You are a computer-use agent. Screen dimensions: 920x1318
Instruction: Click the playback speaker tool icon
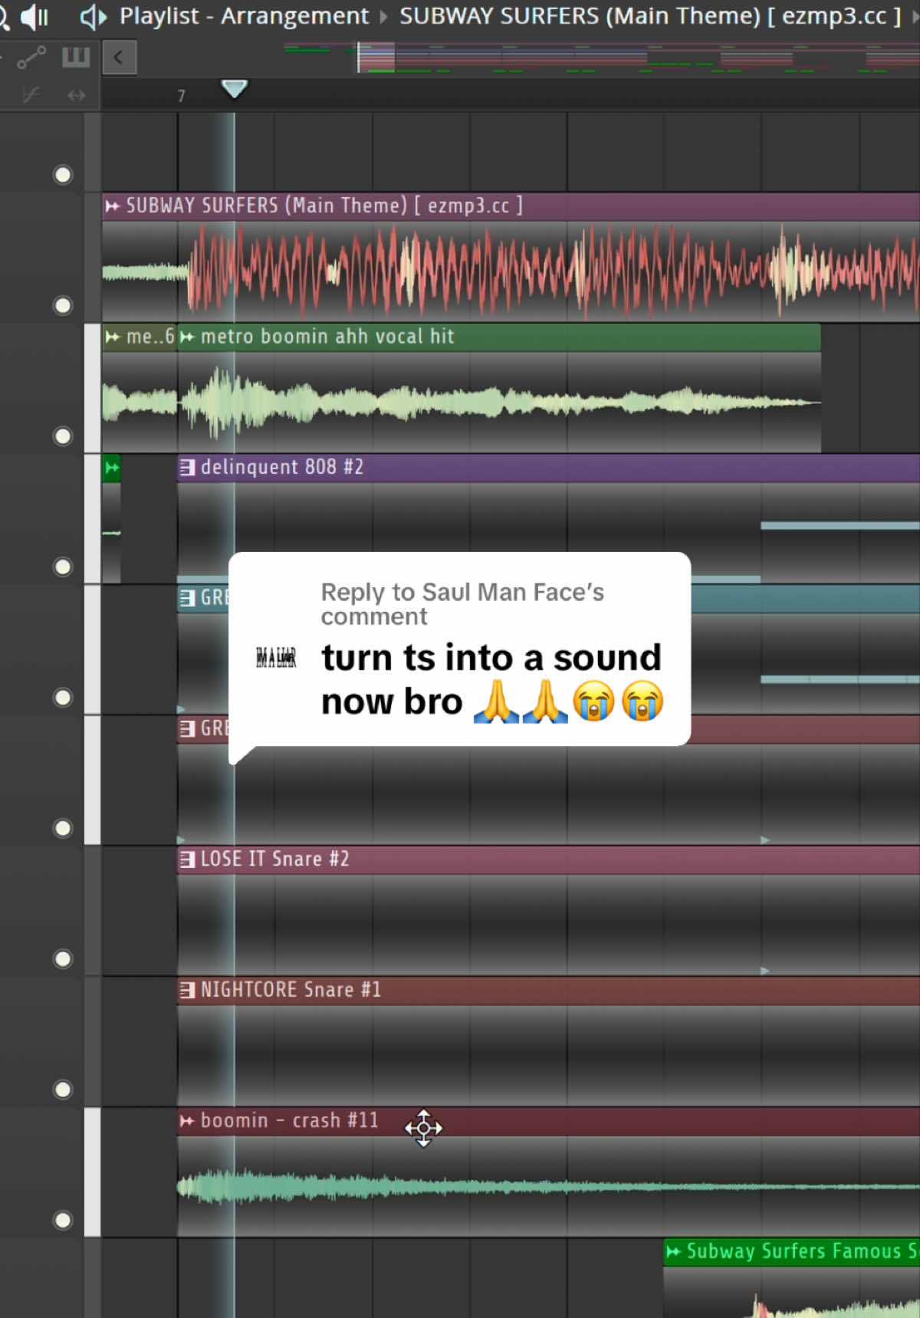coord(34,16)
